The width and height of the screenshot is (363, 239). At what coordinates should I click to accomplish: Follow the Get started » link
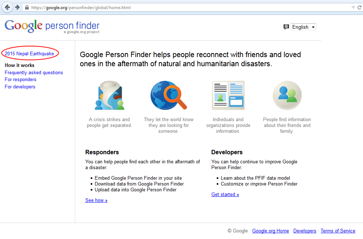pos(225,194)
